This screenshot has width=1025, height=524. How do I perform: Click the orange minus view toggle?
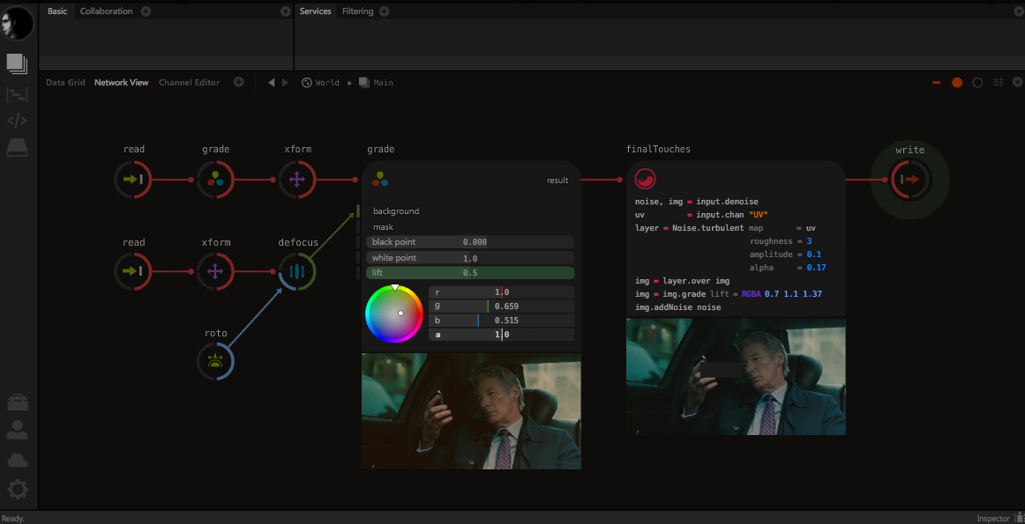point(936,83)
